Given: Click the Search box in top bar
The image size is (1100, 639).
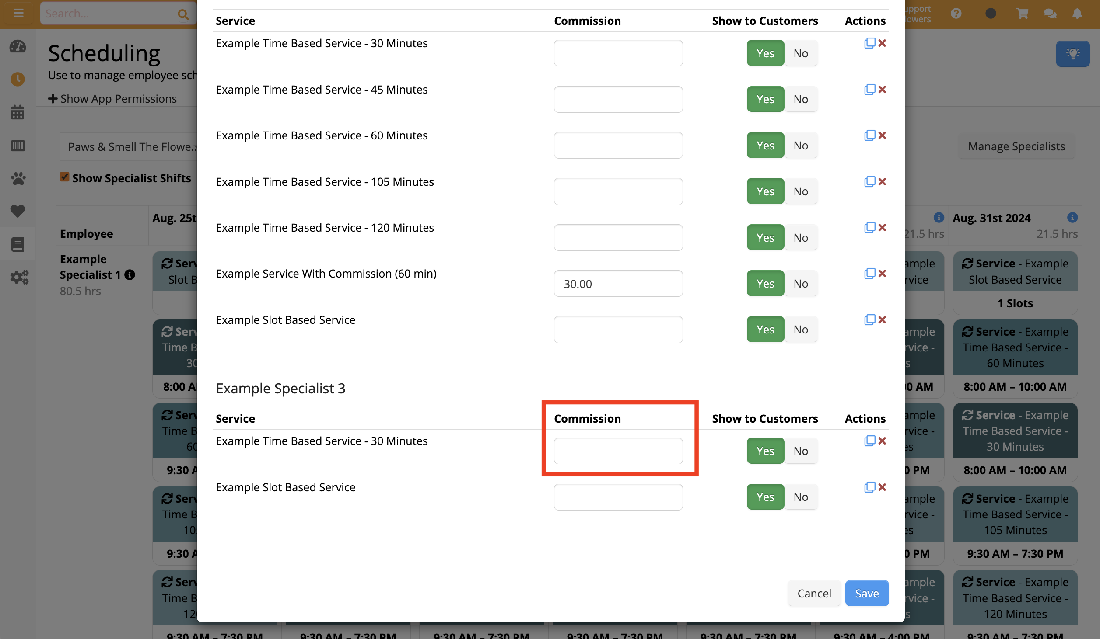Looking at the screenshot, I should 109,14.
